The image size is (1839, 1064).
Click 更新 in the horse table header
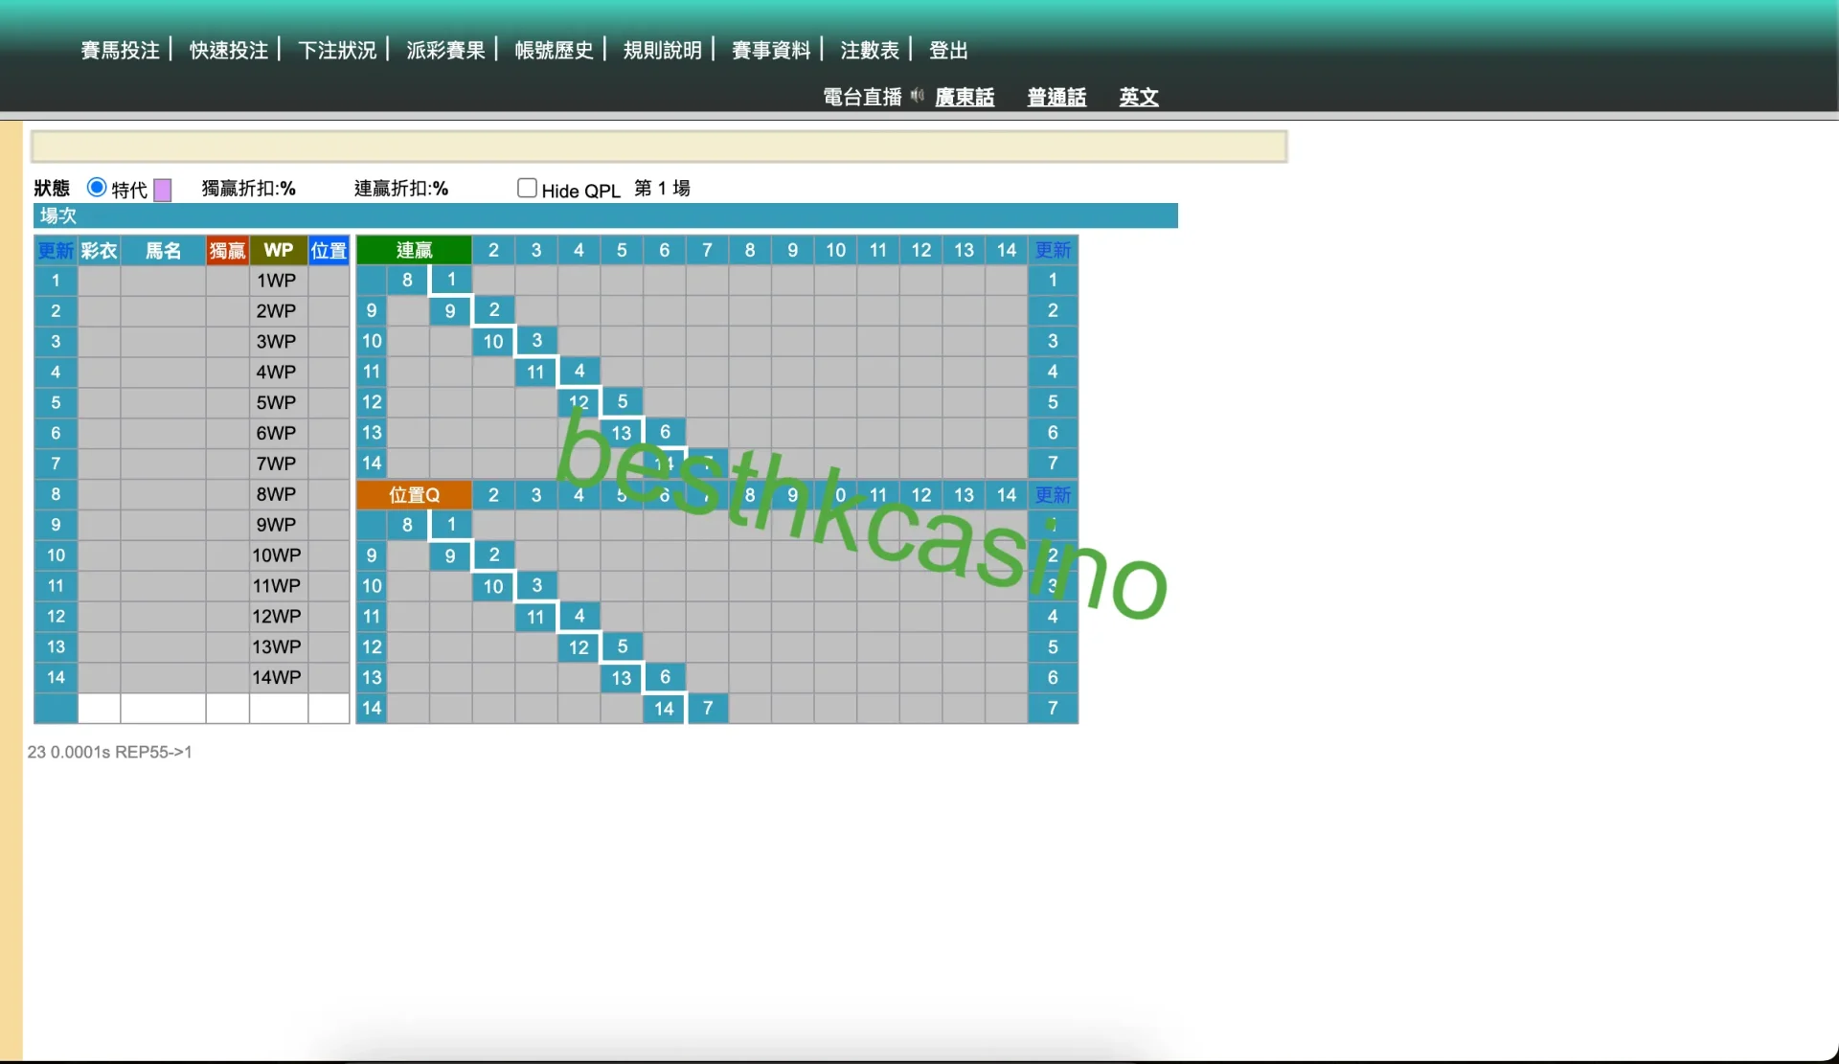coord(56,250)
